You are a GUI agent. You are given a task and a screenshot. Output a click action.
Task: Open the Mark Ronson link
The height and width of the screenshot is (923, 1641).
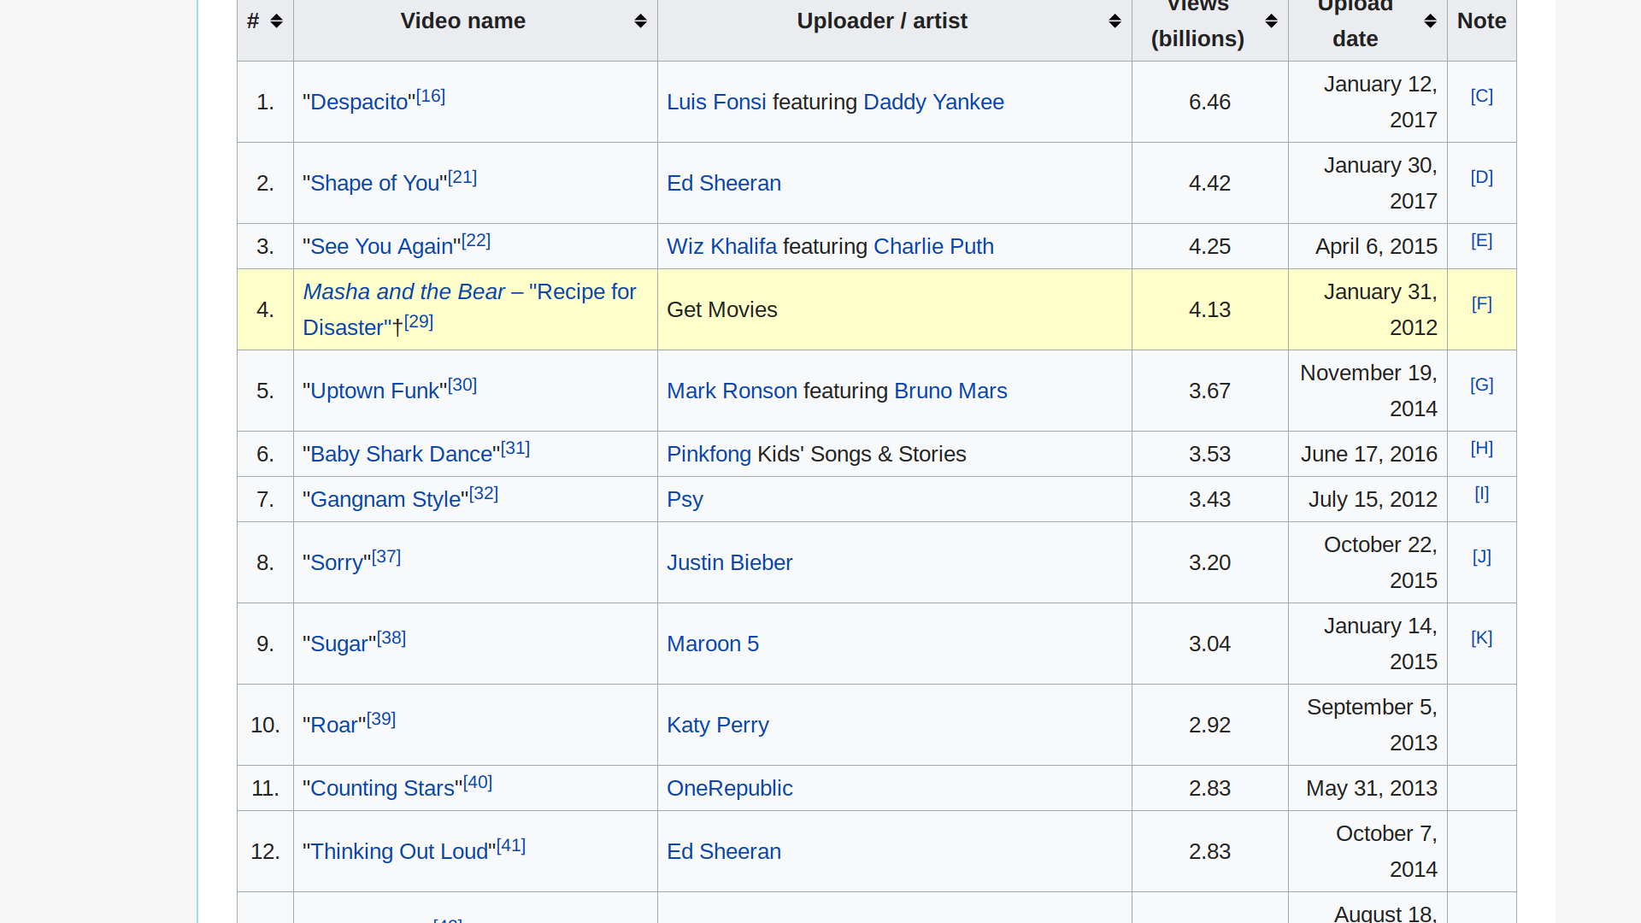click(x=732, y=391)
